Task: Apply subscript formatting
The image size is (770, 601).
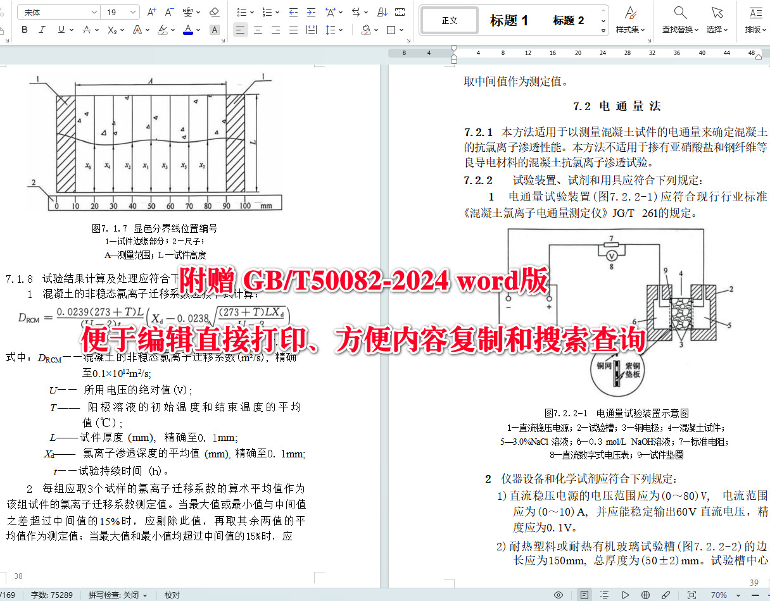Action: [x=112, y=30]
